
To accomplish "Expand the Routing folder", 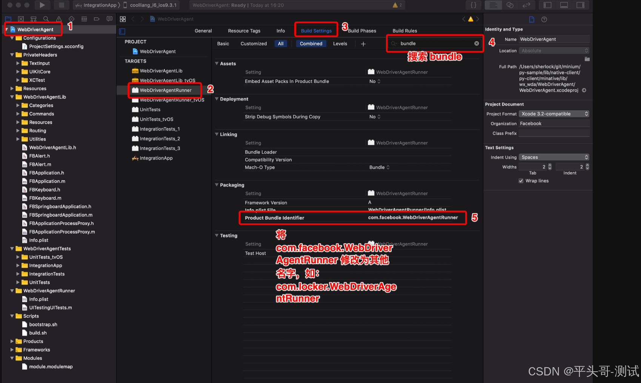I will click(x=18, y=131).
